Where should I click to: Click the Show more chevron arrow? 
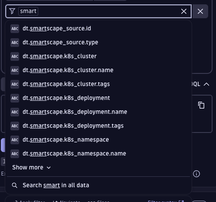pos(49,168)
